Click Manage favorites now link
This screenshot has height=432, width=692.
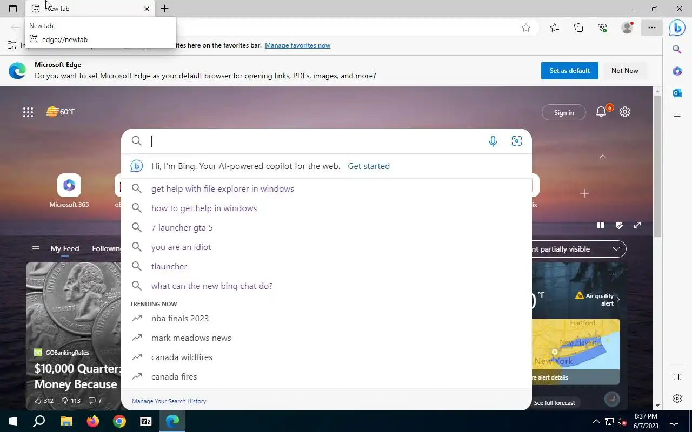click(297, 45)
